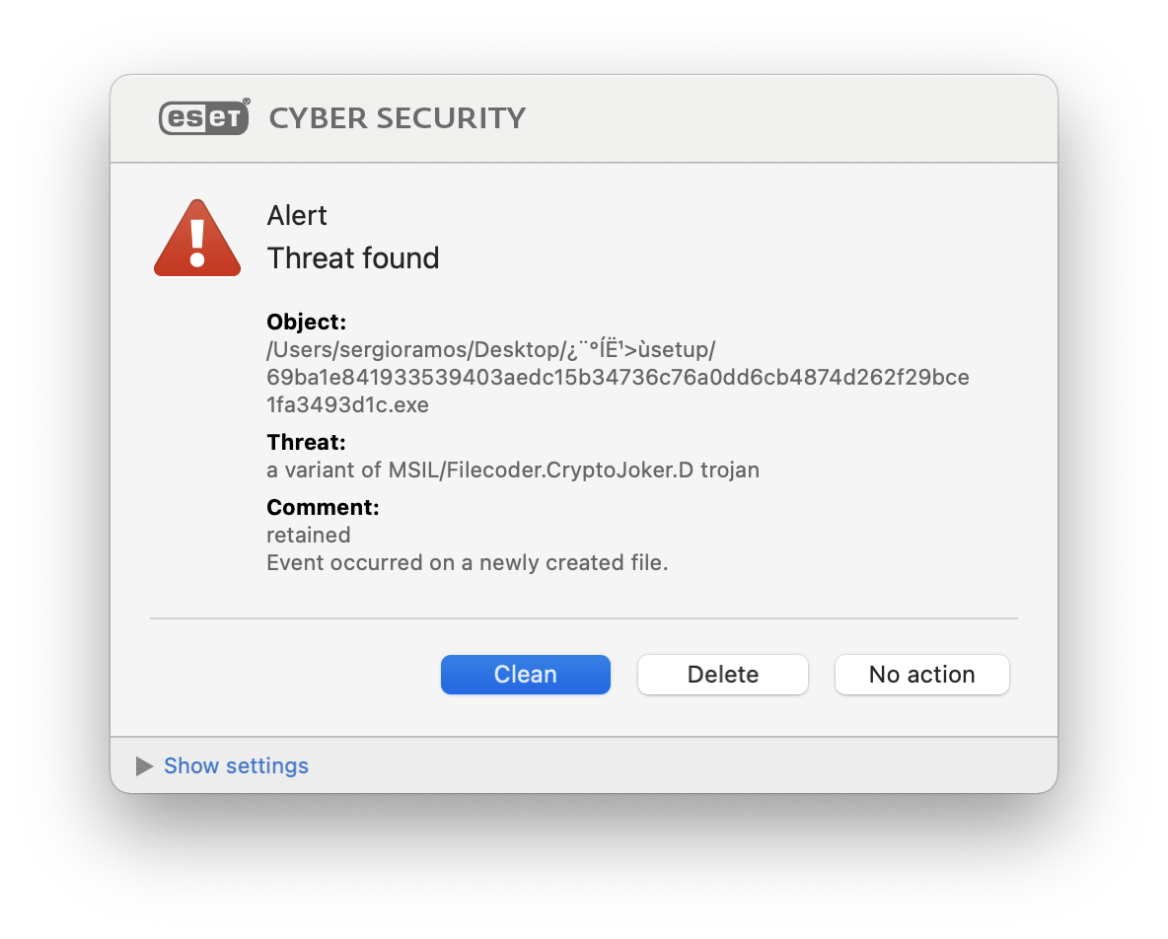Open the Show settings link
The height and width of the screenshot is (939, 1168).
click(236, 765)
